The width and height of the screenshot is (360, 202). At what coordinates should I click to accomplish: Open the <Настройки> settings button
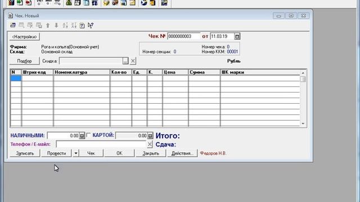tap(25, 36)
